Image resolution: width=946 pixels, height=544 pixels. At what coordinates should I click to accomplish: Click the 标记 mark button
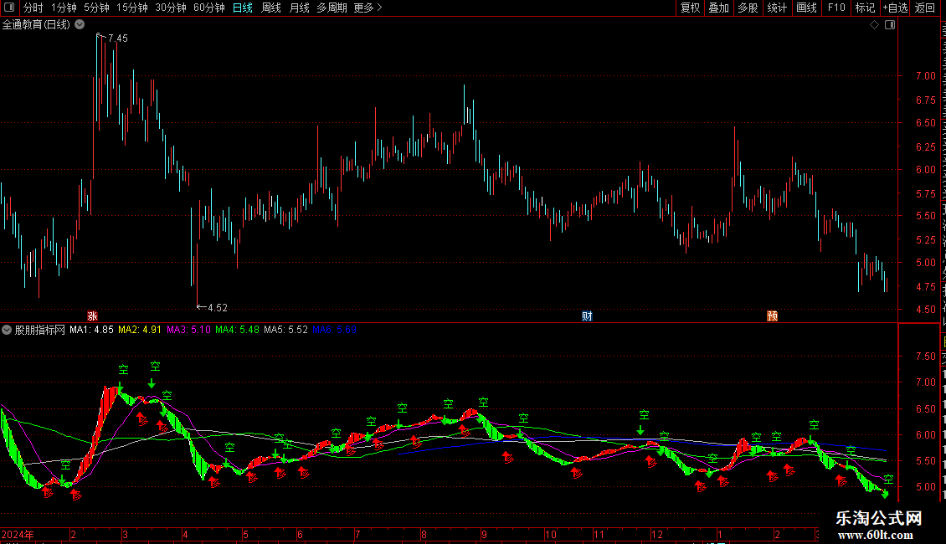[x=865, y=8]
